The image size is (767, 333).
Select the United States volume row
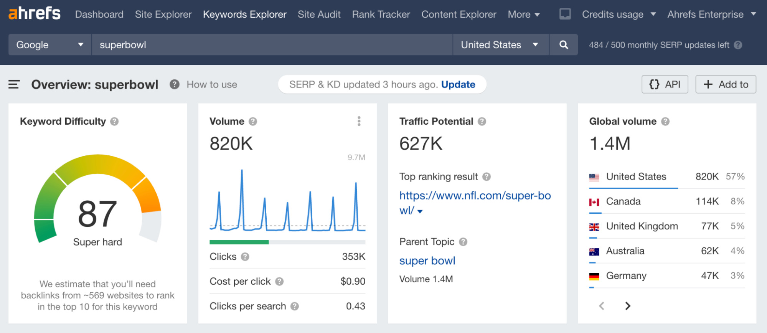tap(667, 177)
